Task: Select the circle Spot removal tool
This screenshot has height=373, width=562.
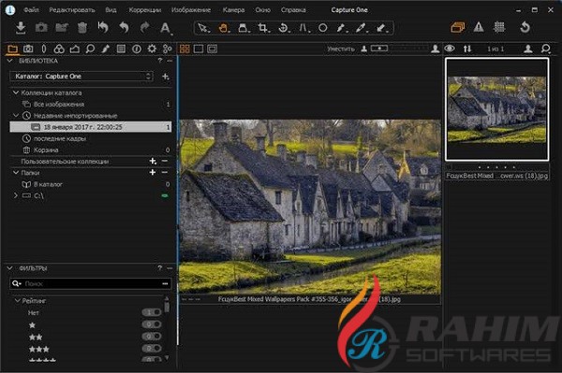Action: (323, 28)
